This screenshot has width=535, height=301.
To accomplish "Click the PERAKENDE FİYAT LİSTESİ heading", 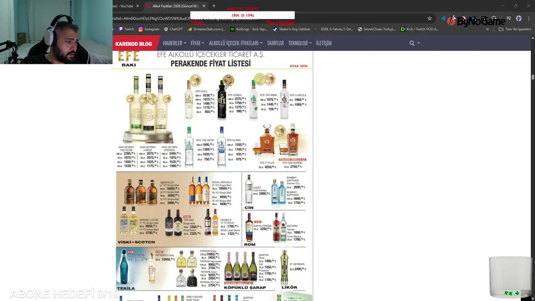I will [x=210, y=64].
